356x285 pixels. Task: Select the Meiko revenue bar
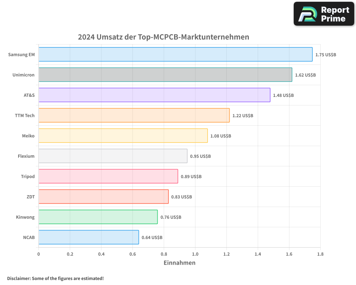pyautogui.click(x=123, y=136)
